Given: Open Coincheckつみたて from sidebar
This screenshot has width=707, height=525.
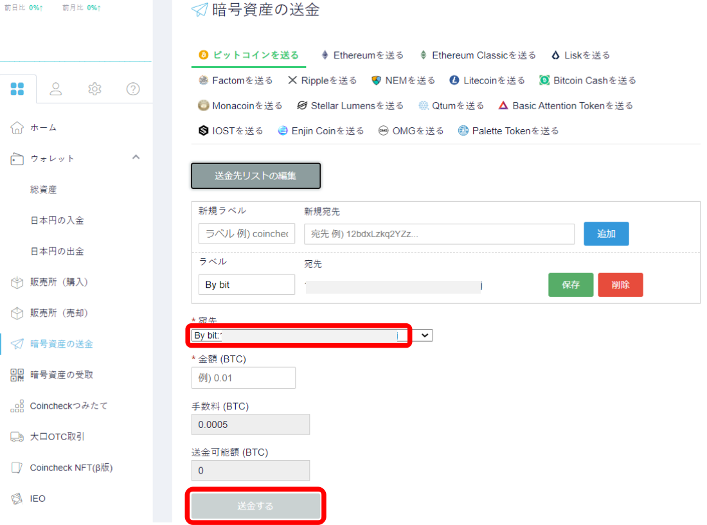Looking at the screenshot, I should (x=69, y=406).
